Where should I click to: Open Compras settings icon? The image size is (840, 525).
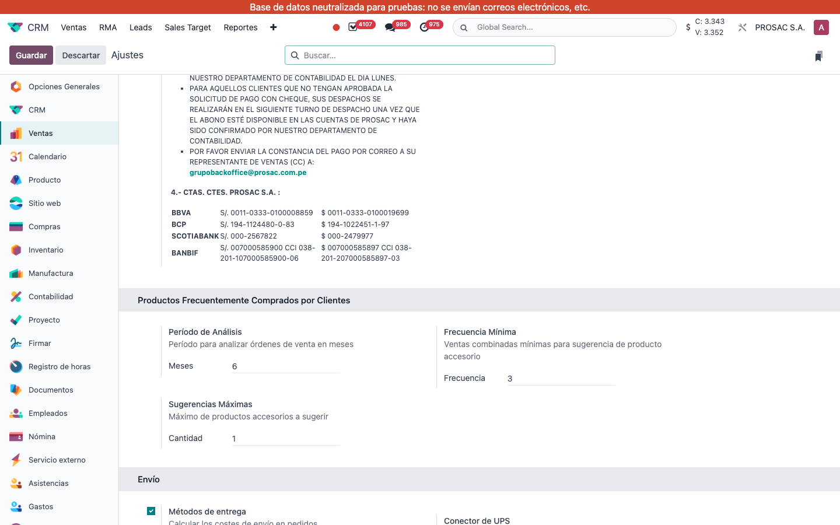(x=16, y=226)
